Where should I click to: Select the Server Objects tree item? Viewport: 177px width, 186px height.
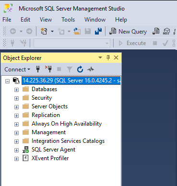[x=49, y=106]
